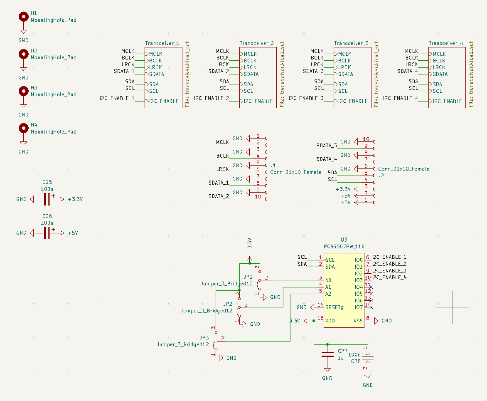This screenshot has height=401, width=487.
Task: Click the I2C_ENABLE_4 label at U9 IO3
Action: pos(389,277)
